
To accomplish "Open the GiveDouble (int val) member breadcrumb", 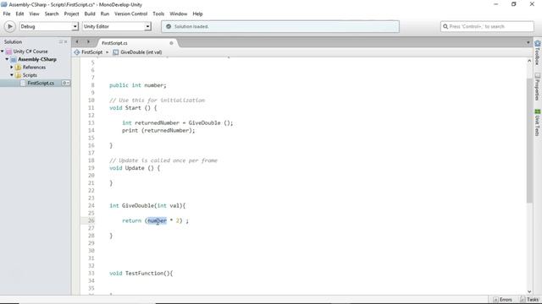I will click(x=137, y=52).
